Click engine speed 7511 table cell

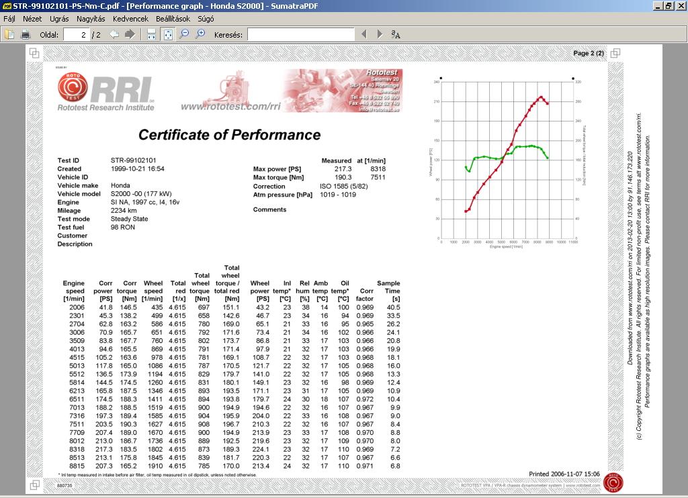point(77,424)
